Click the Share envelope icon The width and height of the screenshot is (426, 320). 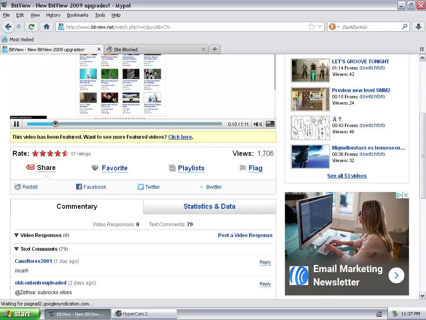pos(30,167)
